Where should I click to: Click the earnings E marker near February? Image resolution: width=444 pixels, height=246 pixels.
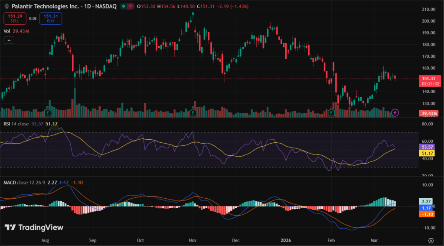tap(331, 113)
